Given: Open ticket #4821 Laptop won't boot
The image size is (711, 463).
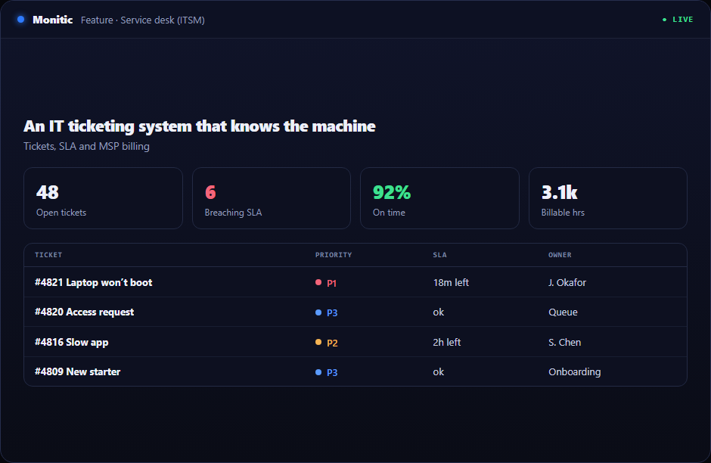Looking at the screenshot, I should [93, 282].
